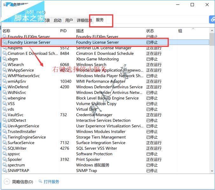Image resolution: width=215 pixels, height=190 pixels.
Task: Click the Windows Search description
Action: point(91,65)
